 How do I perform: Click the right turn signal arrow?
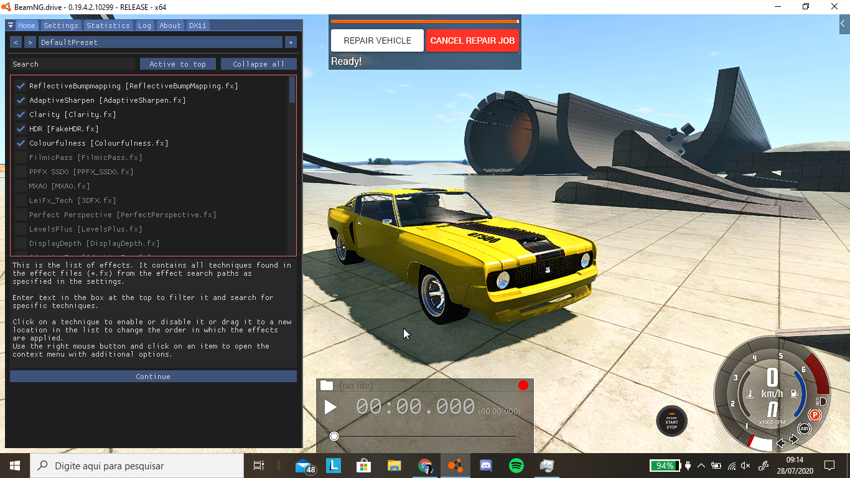tap(793, 440)
